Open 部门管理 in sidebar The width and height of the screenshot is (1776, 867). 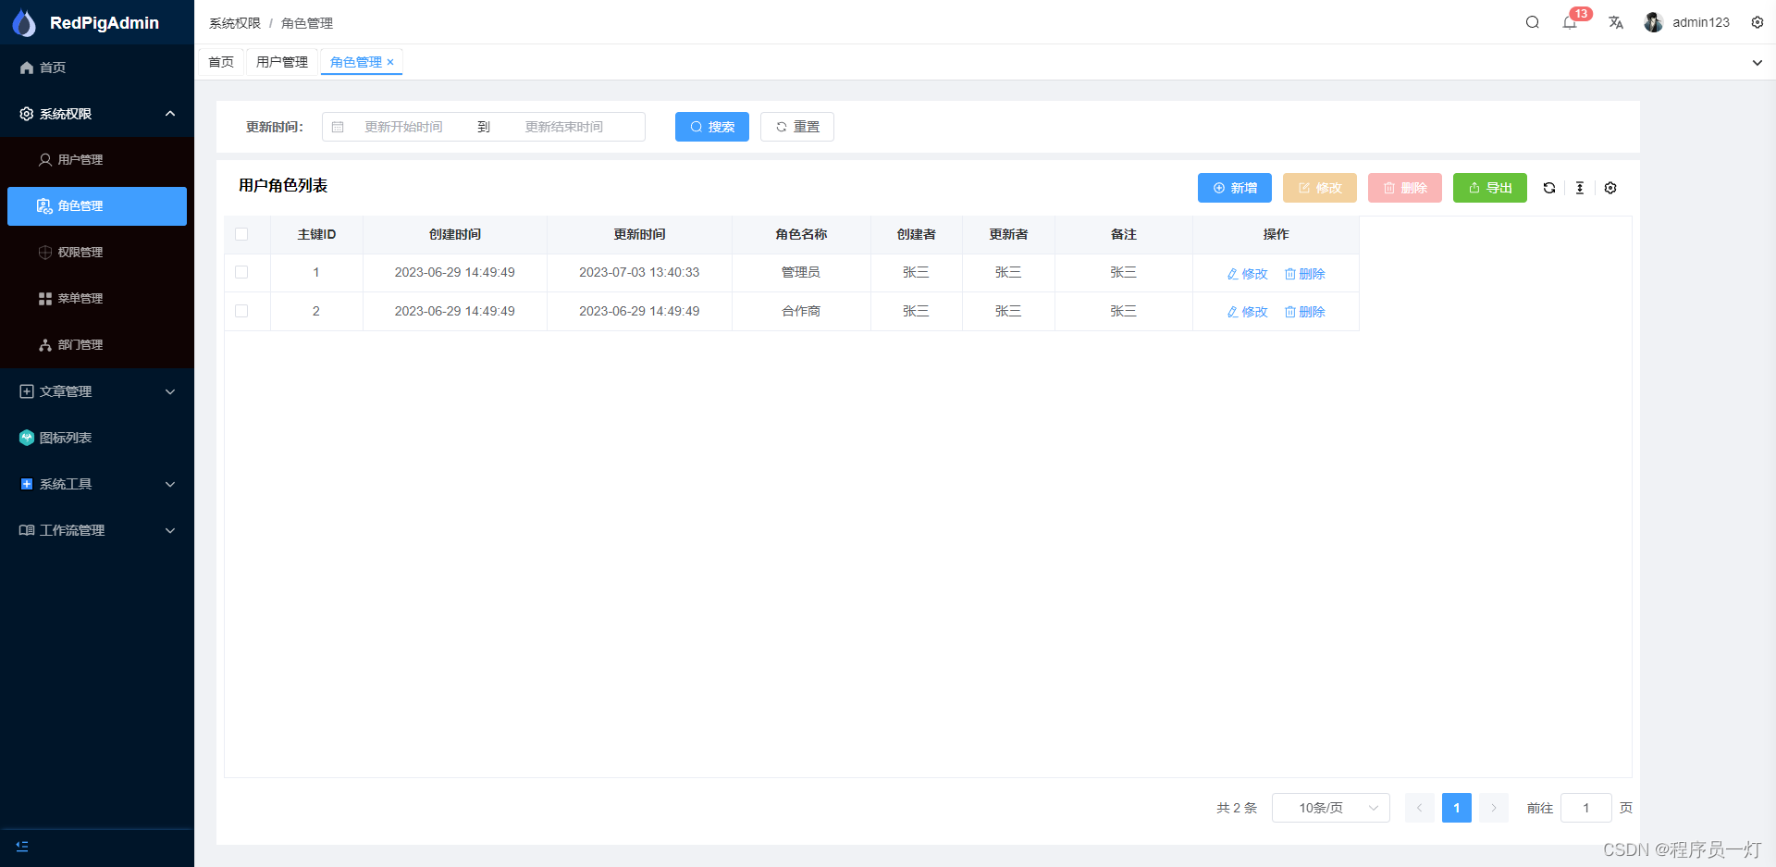(x=97, y=345)
